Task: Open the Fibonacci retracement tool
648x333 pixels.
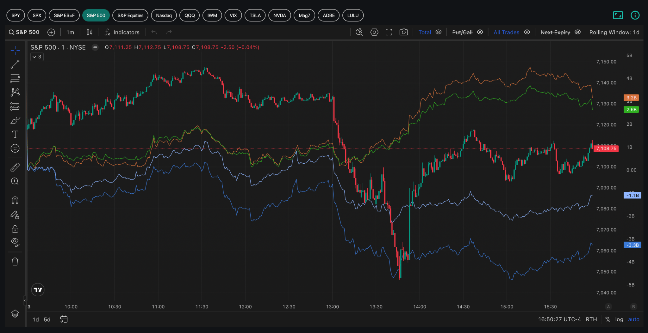Action: [x=15, y=78]
